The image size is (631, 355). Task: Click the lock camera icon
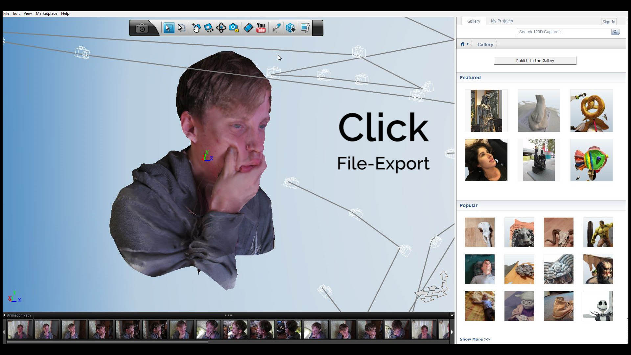tap(234, 28)
